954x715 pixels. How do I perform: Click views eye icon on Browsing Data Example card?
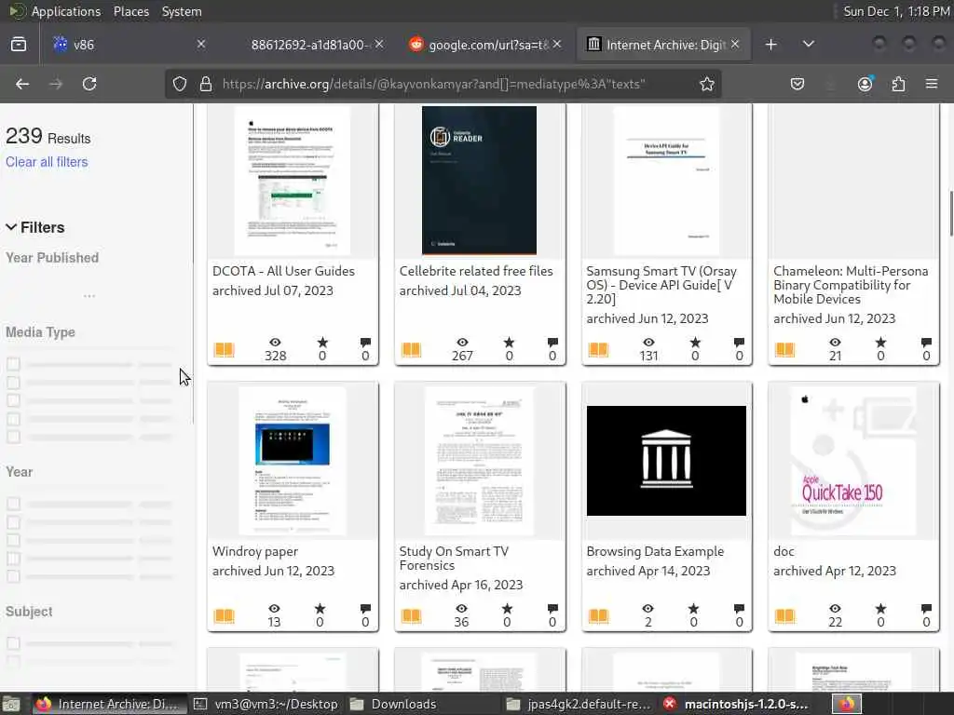click(x=648, y=609)
